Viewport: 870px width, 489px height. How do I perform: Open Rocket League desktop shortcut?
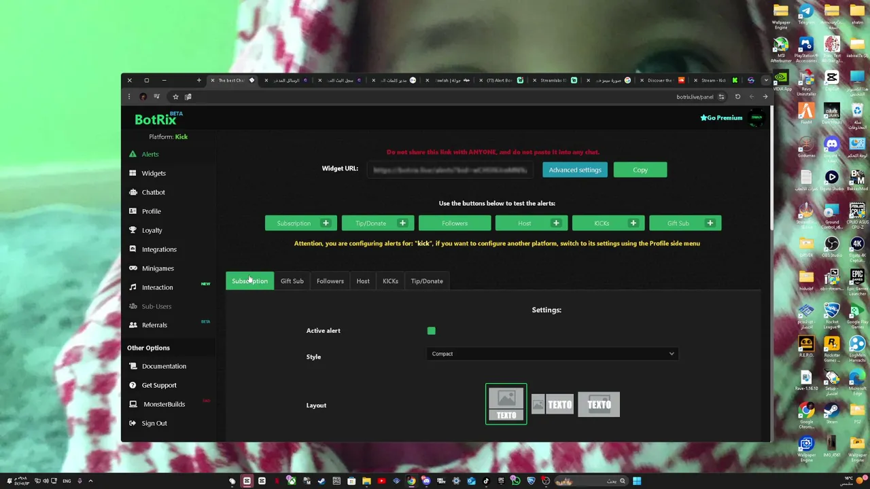(832, 314)
